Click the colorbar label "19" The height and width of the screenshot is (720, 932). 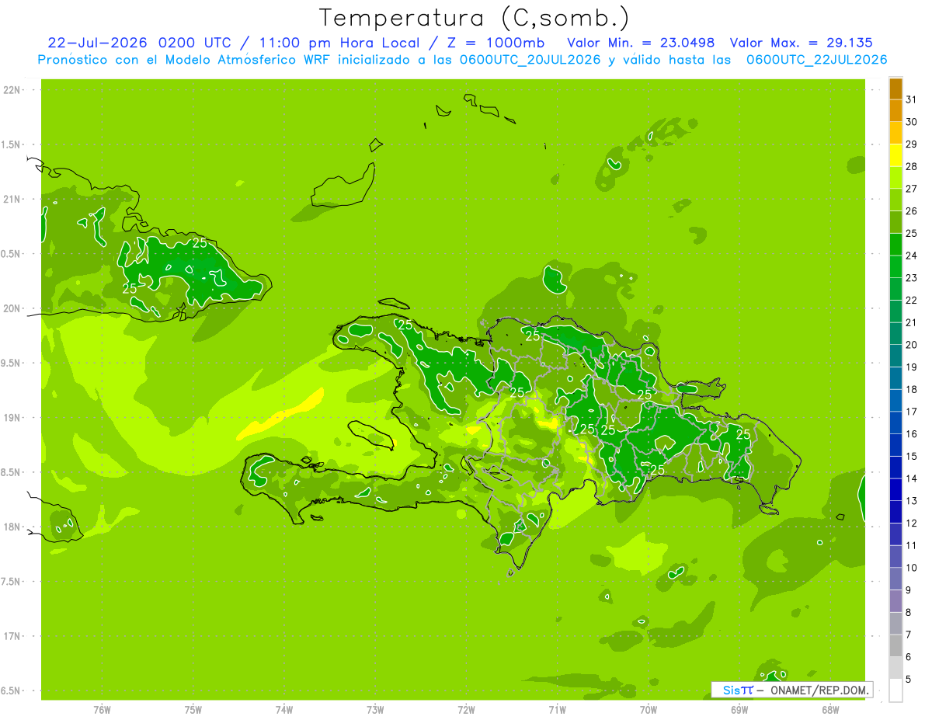click(912, 367)
